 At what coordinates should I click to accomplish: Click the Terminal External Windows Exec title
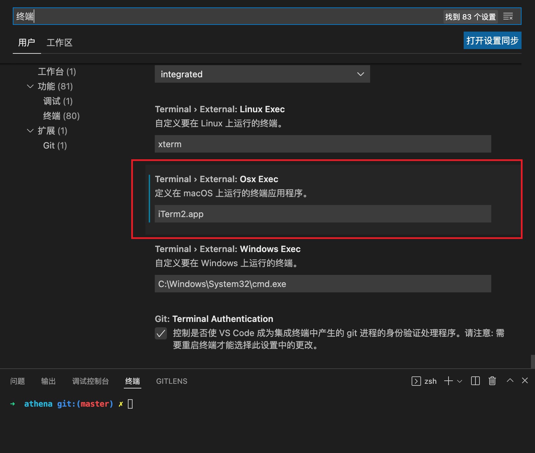click(228, 249)
